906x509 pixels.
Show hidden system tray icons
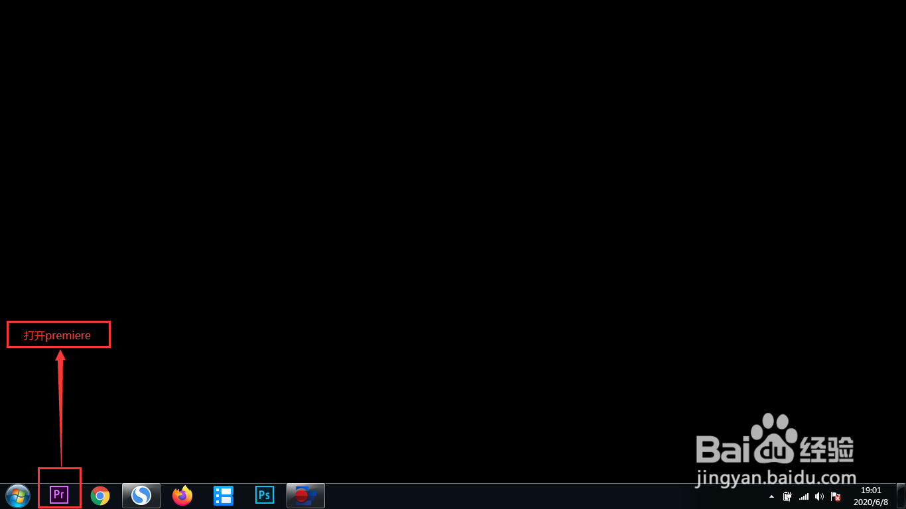(x=771, y=496)
